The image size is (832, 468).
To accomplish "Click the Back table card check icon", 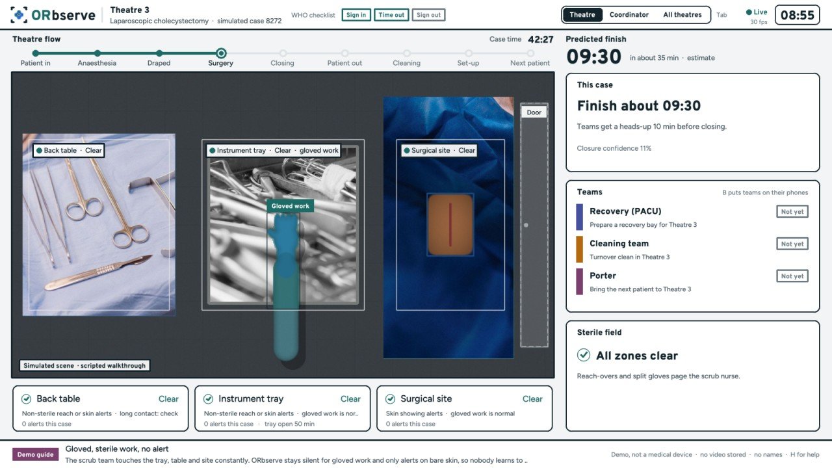I will point(27,399).
